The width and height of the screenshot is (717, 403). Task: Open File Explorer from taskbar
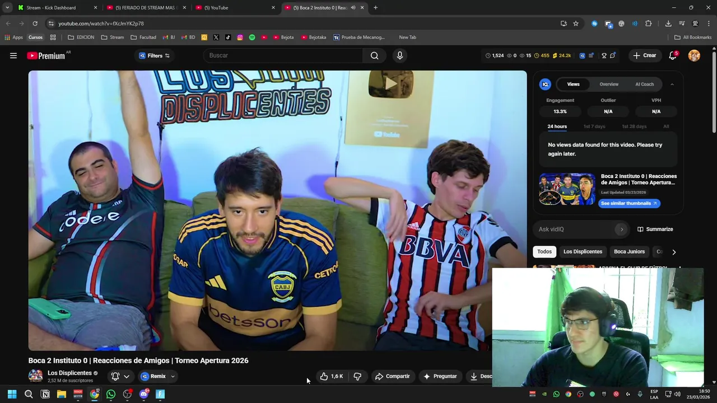(x=62, y=394)
